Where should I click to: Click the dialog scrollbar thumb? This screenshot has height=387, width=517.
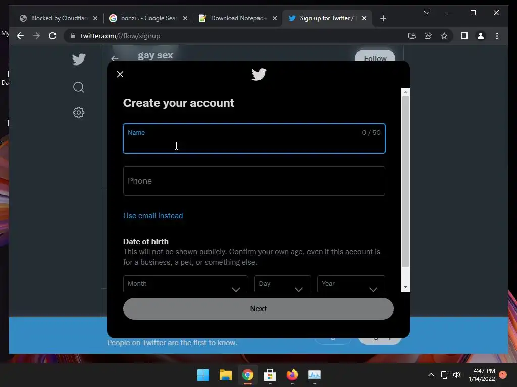[405, 181]
